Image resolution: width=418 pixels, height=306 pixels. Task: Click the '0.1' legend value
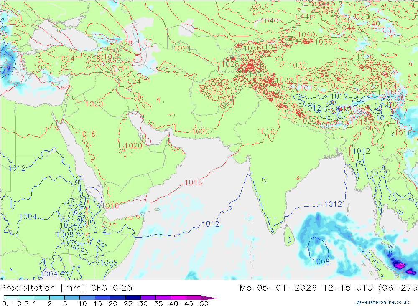(x=7, y=303)
